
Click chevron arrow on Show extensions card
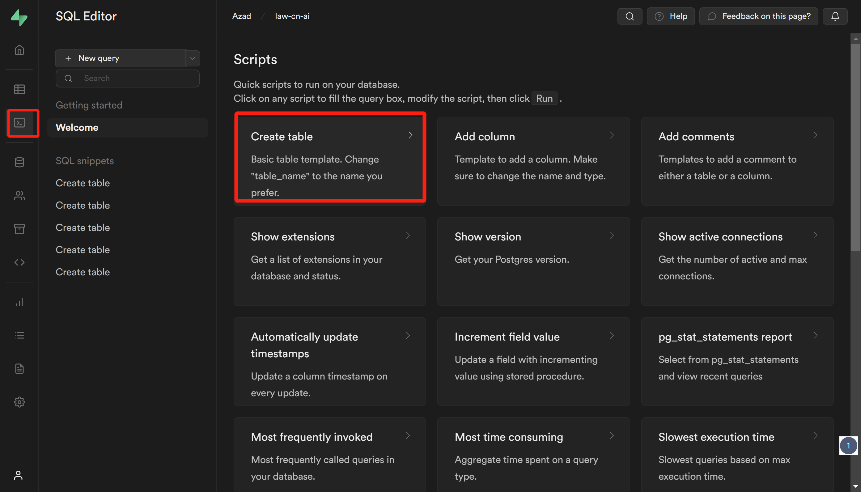(x=408, y=235)
